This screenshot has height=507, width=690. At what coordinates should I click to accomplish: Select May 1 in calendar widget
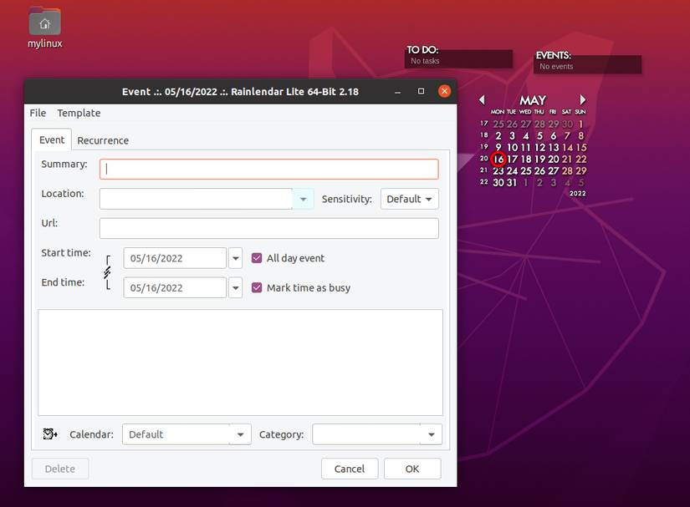(x=581, y=124)
